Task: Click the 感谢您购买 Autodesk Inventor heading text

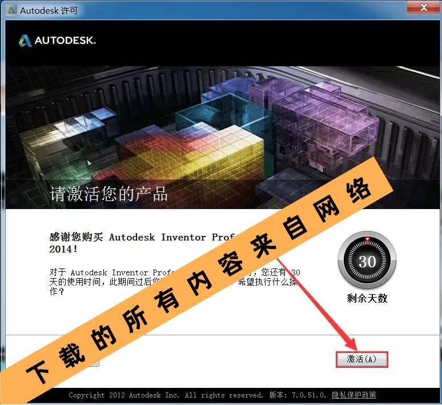Action: [x=142, y=243]
